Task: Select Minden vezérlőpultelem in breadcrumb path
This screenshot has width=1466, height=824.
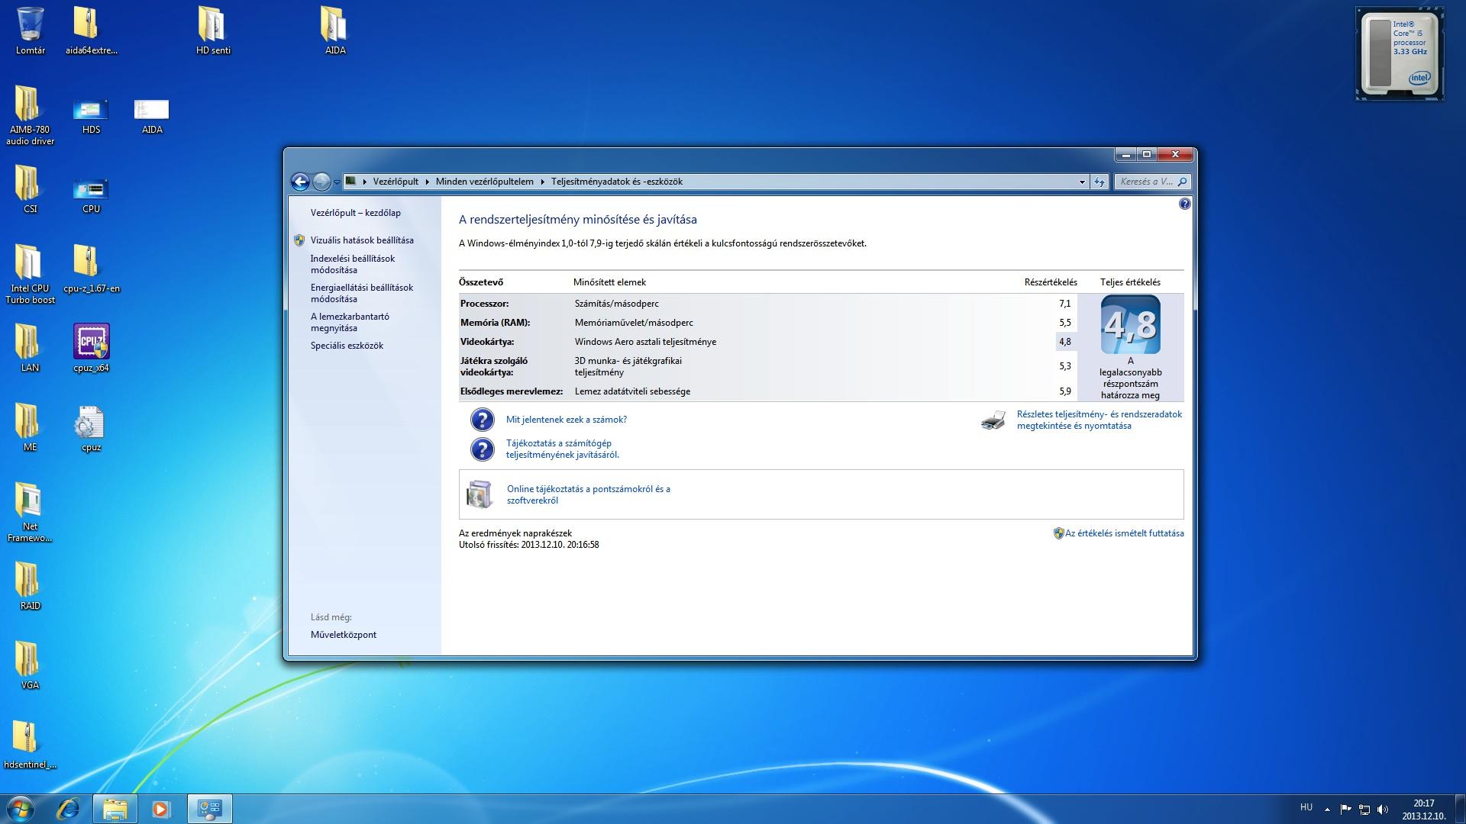Action: (484, 182)
